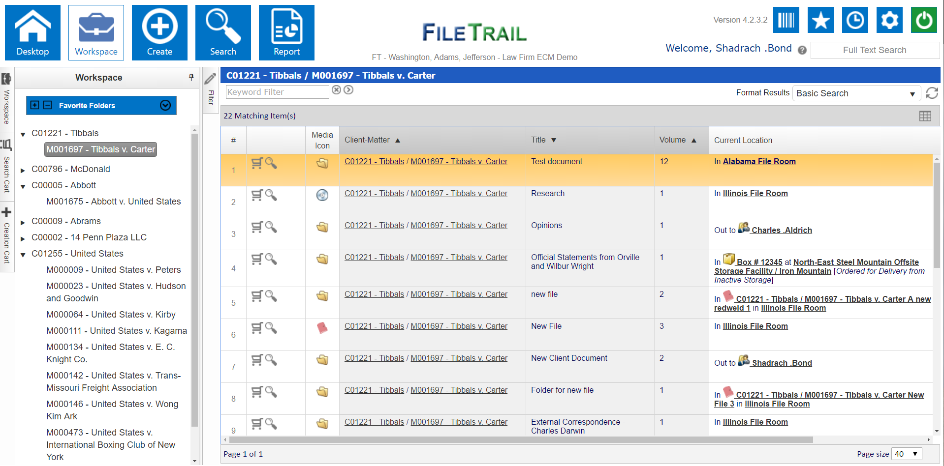Viewport: 944px width, 466px height.
Task: Clear the keyword filter with the X icon
Action: [x=336, y=90]
